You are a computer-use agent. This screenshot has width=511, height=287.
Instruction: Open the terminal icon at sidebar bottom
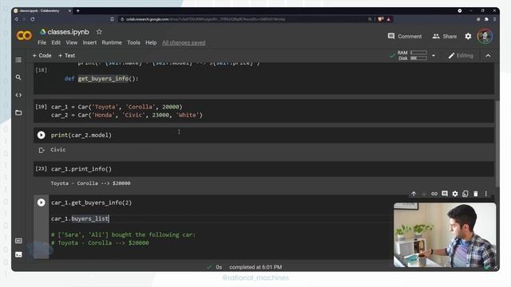point(18,254)
